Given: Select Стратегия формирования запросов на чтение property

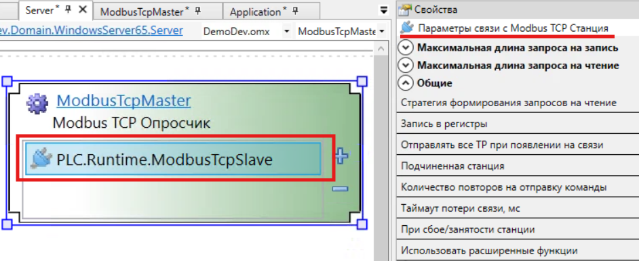Looking at the screenshot, I should 518,103.
